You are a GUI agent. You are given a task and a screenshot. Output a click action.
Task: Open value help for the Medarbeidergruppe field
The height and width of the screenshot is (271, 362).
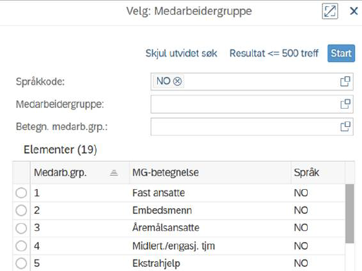345,104
